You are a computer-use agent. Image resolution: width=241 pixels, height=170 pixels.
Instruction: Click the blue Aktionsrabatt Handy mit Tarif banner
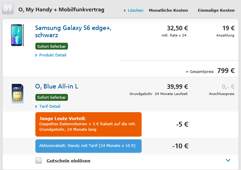[x=88, y=146]
